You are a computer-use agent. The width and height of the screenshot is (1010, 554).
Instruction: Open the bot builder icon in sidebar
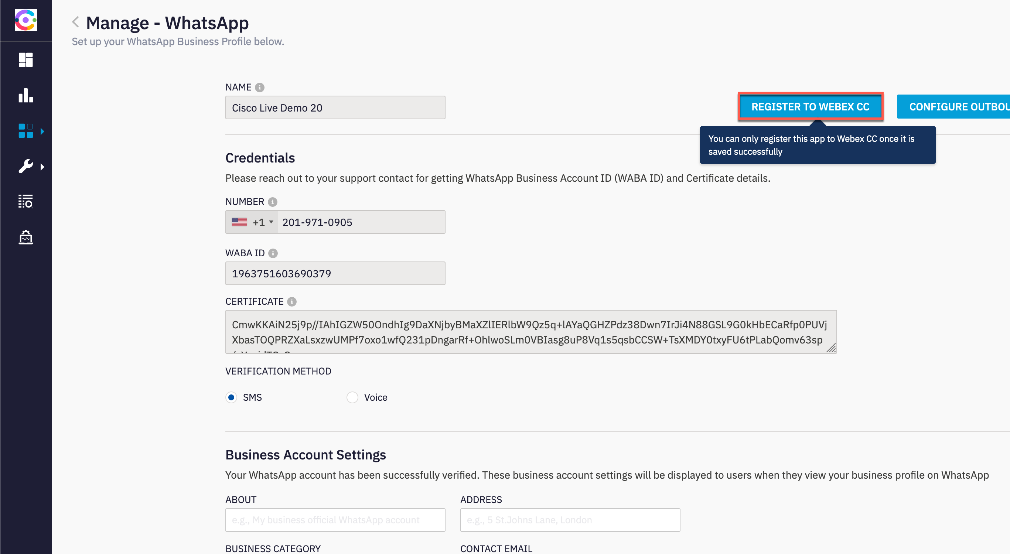25,237
